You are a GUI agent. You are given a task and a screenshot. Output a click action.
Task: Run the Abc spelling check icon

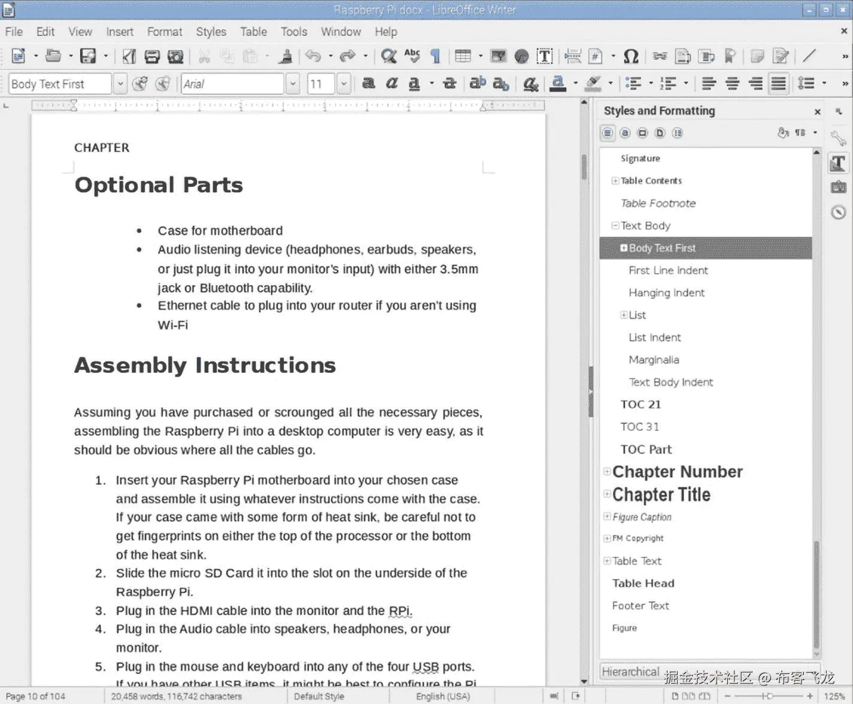pos(412,56)
